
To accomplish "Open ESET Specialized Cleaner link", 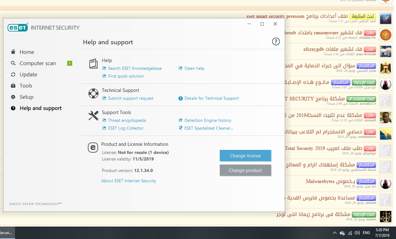I will coord(209,128).
